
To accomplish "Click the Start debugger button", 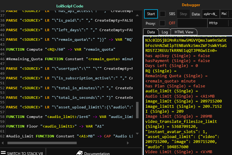I will click(x=151, y=14).
